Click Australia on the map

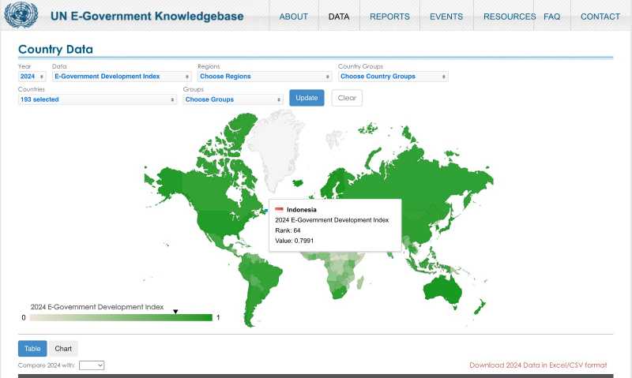tap(442, 289)
